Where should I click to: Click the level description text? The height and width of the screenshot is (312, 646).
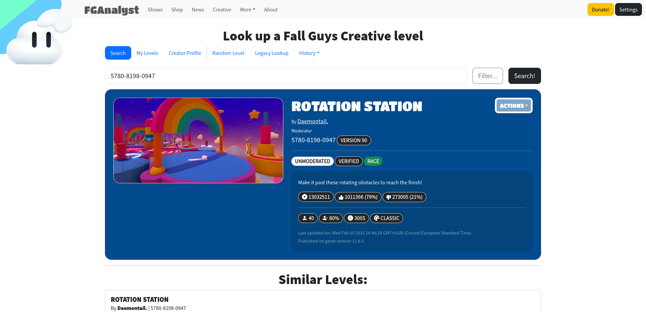pos(360,182)
